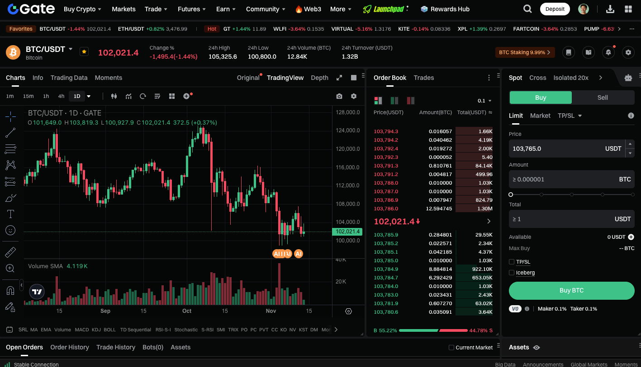Image resolution: width=641 pixels, height=367 pixels.
Task: Open the Rewards Hub link
Action: click(445, 9)
